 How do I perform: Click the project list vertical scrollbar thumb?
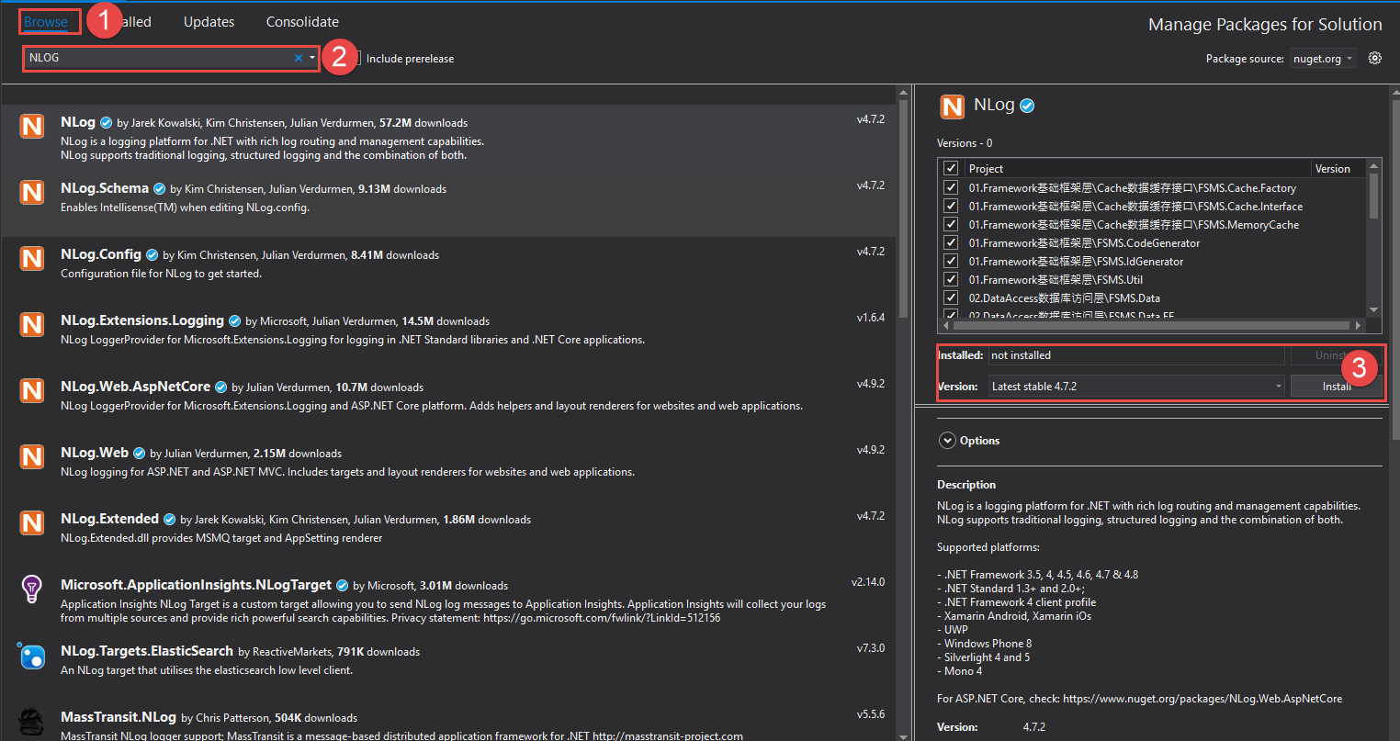1374,196
